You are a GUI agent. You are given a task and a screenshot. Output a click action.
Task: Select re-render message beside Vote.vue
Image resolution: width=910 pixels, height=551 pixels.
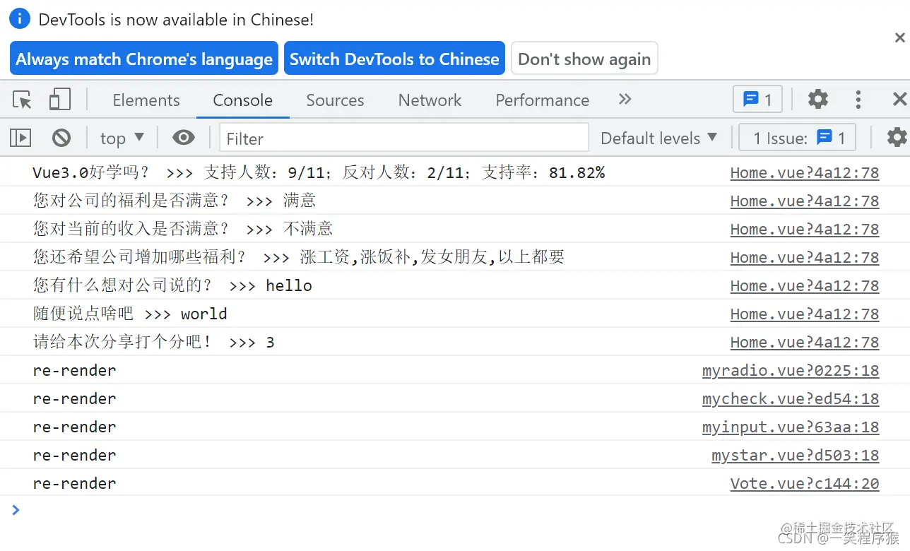(x=74, y=483)
